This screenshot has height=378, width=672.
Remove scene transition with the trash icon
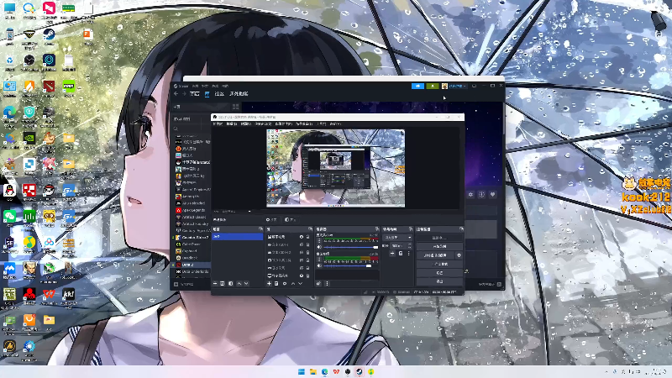(401, 254)
